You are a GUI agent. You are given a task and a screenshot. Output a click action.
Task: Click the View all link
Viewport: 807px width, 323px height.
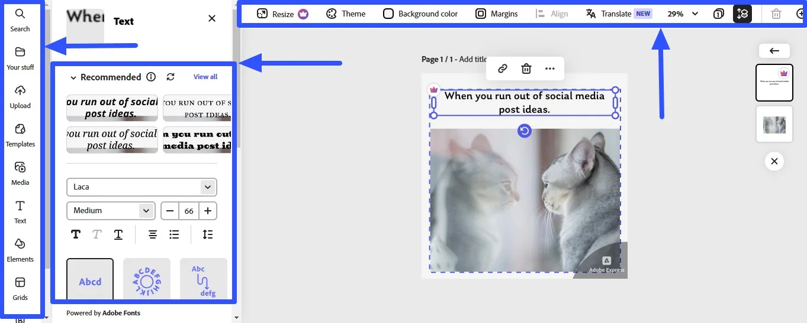(x=205, y=77)
